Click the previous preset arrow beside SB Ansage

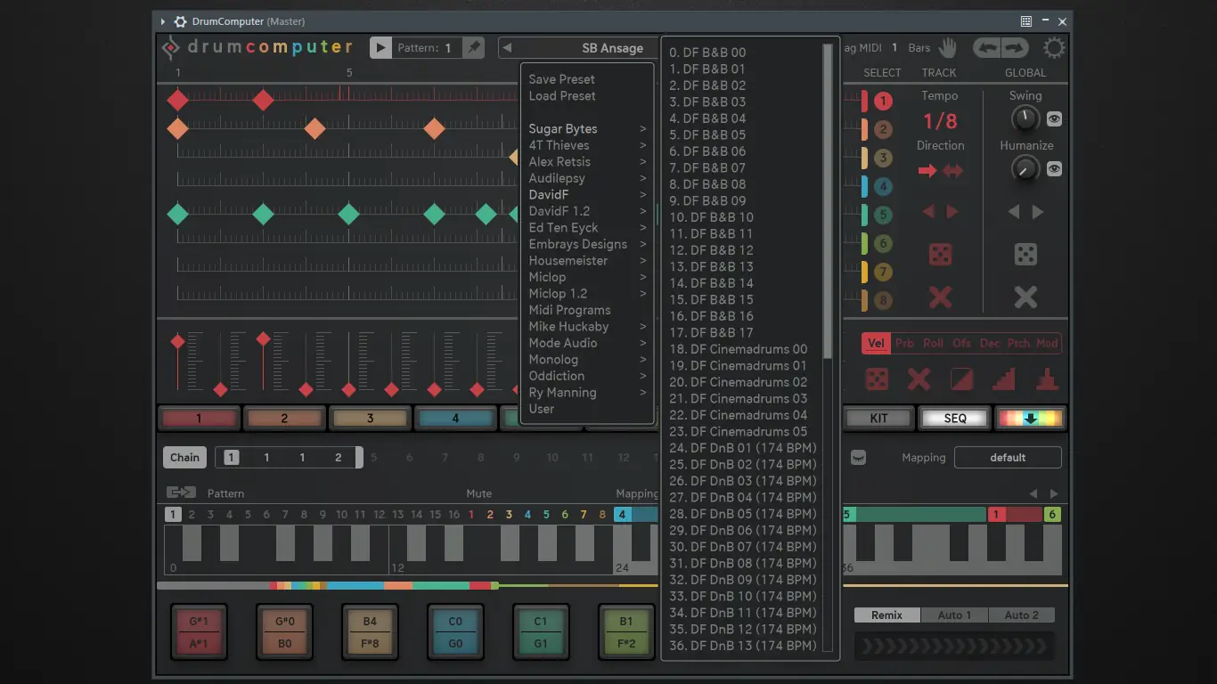pyautogui.click(x=507, y=48)
